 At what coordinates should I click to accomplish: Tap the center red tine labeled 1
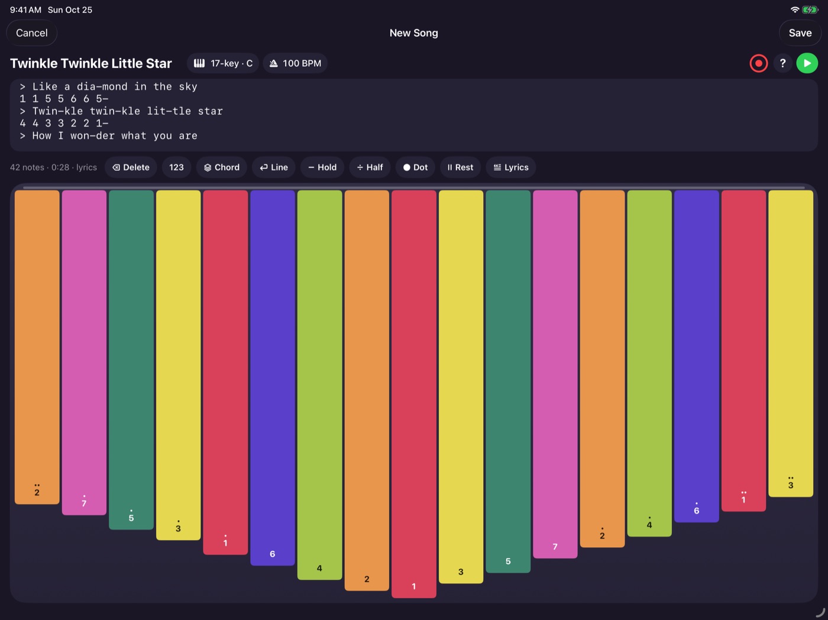click(x=414, y=394)
